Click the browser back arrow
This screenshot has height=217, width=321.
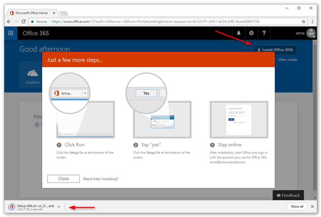click(x=9, y=21)
